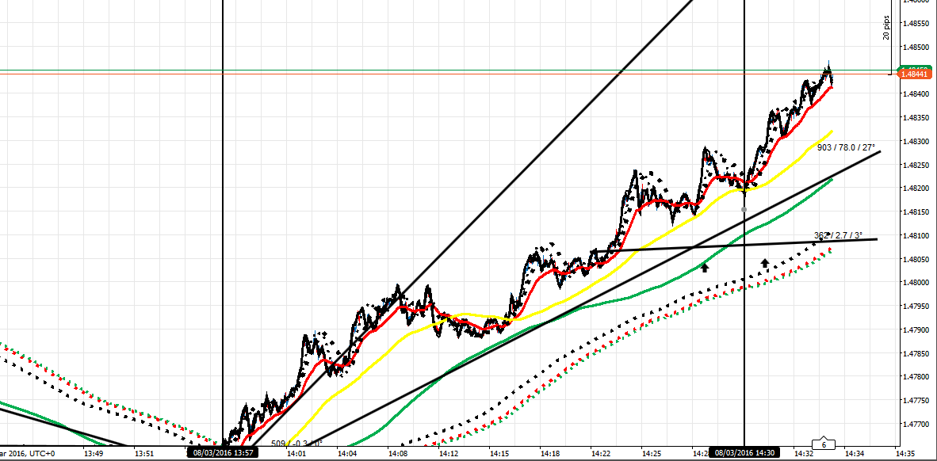Click the 08/03/2016 14:30 vertical line label
Viewport: 937px width, 461px height.
(x=744, y=452)
